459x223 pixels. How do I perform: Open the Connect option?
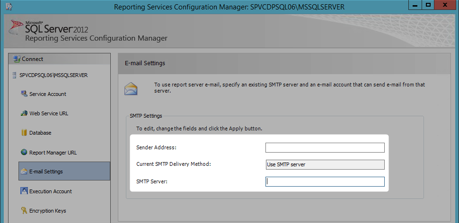tap(60, 59)
